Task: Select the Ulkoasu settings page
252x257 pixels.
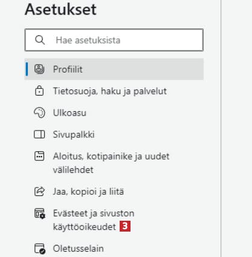Action: (x=114, y=112)
